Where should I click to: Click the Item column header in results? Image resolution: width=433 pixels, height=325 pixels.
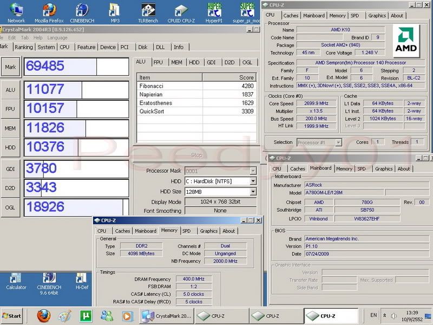click(x=169, y=77)
